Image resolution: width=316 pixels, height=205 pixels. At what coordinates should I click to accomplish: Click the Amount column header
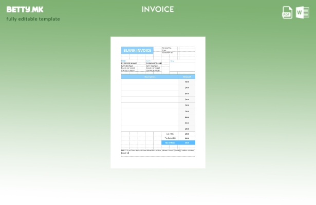[187, 77]
